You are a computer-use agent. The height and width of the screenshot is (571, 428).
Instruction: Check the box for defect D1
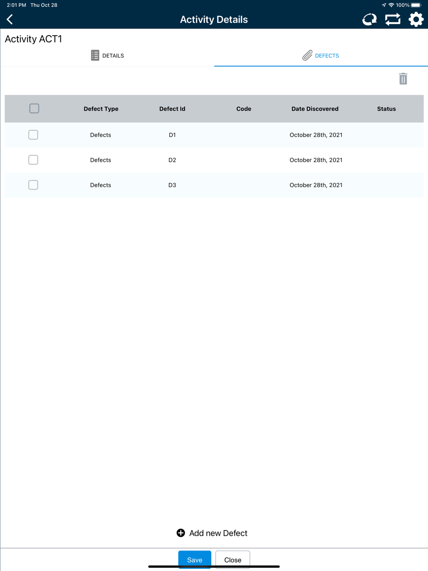33,134
